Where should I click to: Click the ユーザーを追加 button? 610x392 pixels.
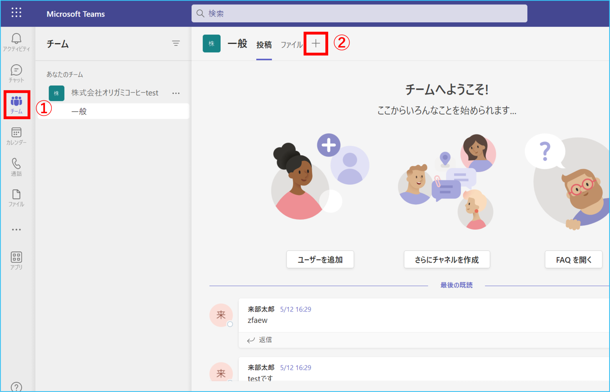point(320,259)
